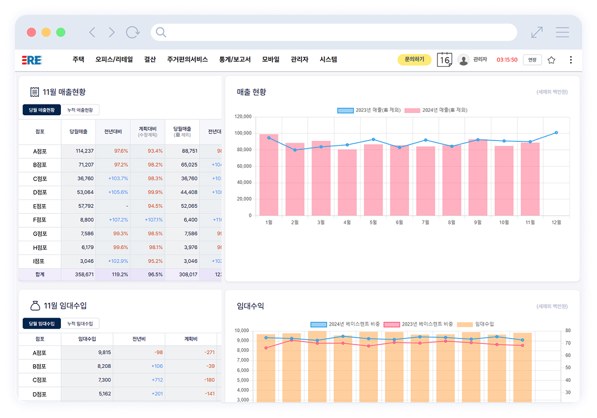The height and width of the screenshot is (418, 597).
Task: Click the magnifier icon in the address bar
Action: click(161, 32)
